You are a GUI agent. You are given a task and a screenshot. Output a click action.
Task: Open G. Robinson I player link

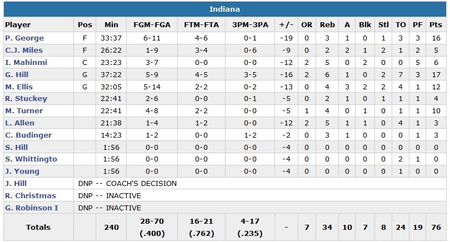pyautogui.click(x=32, y=208)
